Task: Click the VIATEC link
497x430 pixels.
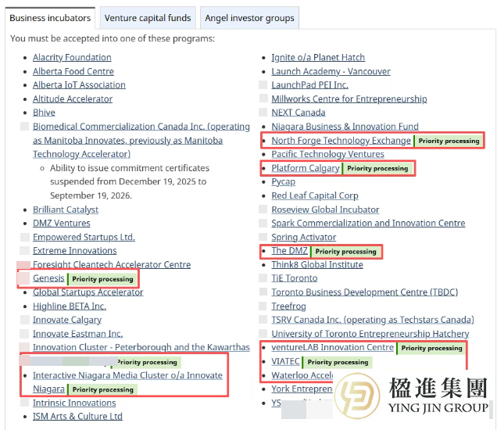Action: pos(285,361)
